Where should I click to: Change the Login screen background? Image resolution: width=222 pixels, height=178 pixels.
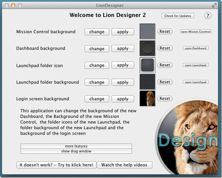(x=97, y=99)
